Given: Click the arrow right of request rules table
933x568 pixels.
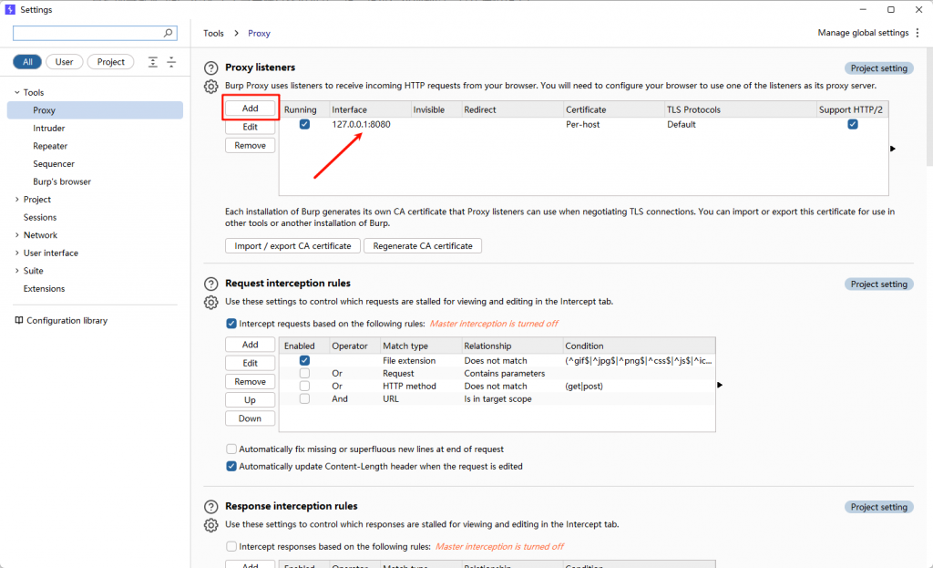Looking at the screenshot, I should 720,385.
